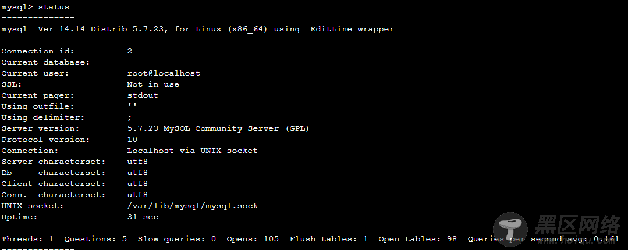Click the Flush tables: 1 statistic
The image size is (628, 250).
(329, 239)
